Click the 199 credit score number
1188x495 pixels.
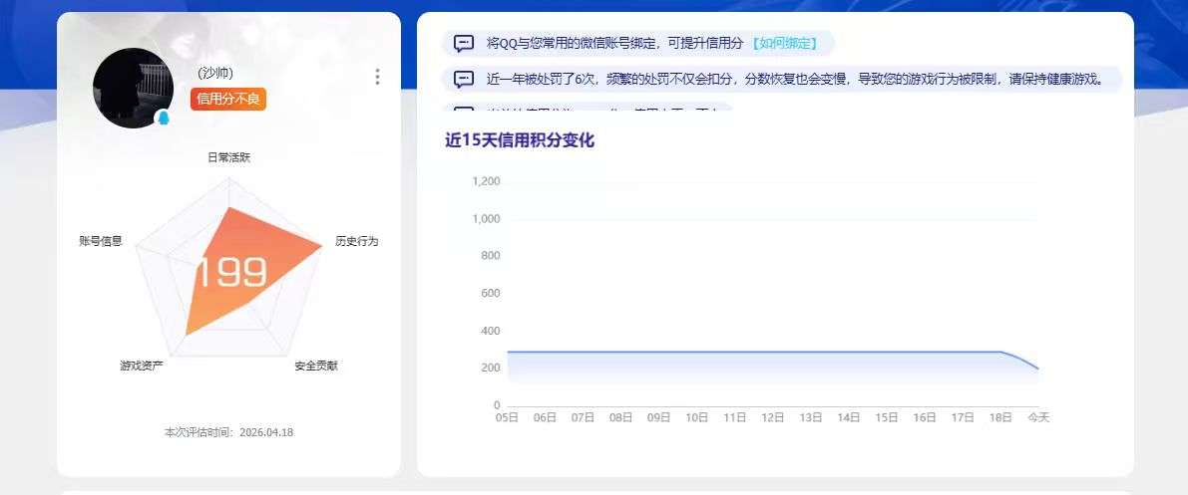pos(231,273)
